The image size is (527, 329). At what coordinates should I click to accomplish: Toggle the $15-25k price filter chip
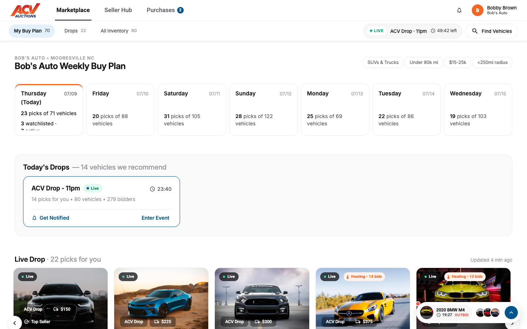click(457, 63)
